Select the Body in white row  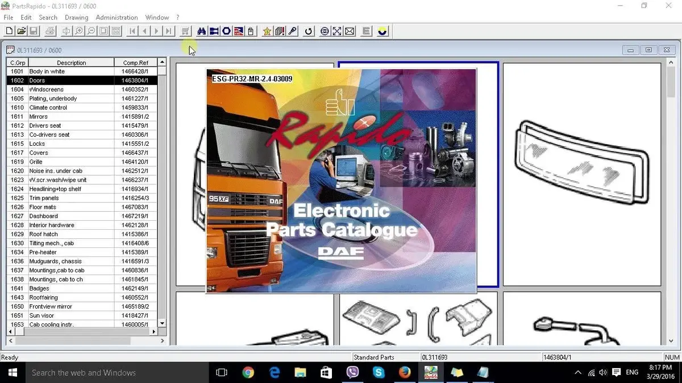(81, 71)
